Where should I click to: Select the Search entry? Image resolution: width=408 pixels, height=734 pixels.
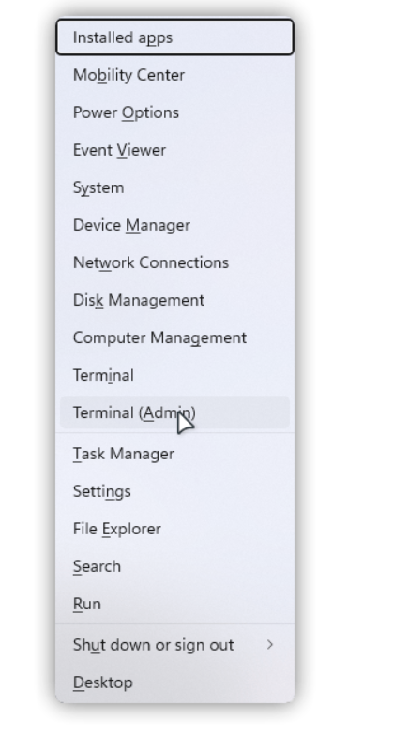(x=174, y=566)
